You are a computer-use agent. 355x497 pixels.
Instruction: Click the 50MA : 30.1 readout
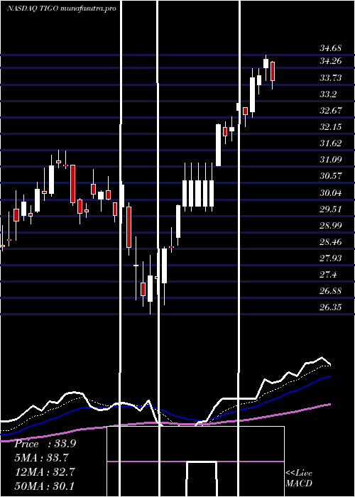44,486
